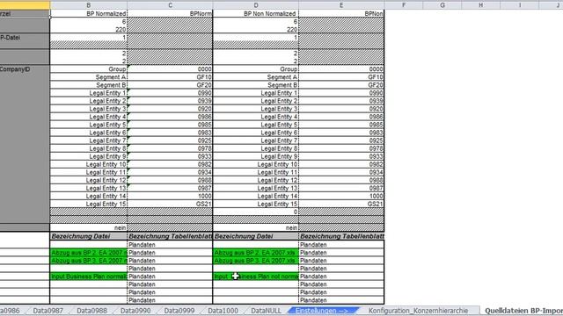Click 'Bezeichnung Datei' header in column D

pyautogui.click(x=256, y=236)
